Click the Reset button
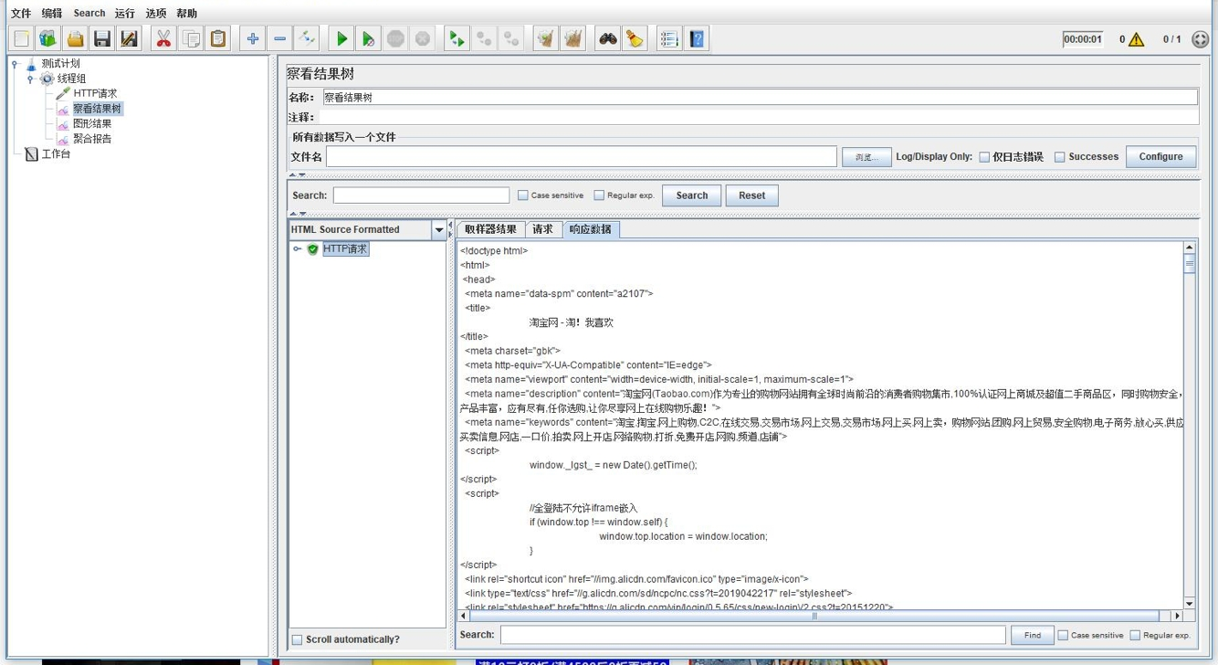1218x665 pixels. pos(752,195)
